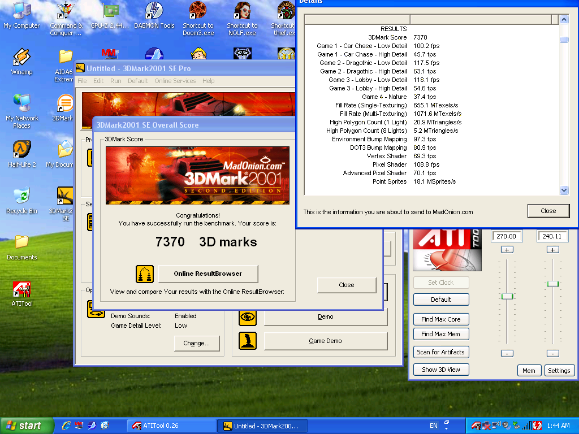The height and width of the screenshot is (434, 579).
Task: Click the Details list scroll down arrow
Action: pyautogui.click(x=564, y=190)
